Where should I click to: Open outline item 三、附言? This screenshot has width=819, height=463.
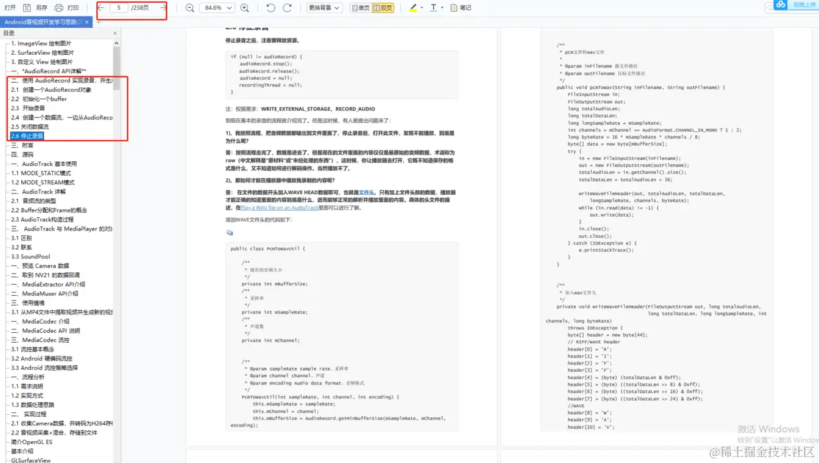point(22,145)
